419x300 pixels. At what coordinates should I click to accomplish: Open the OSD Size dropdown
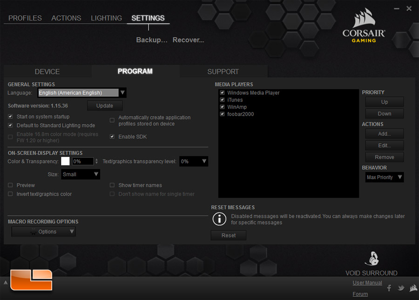[81, 174]
